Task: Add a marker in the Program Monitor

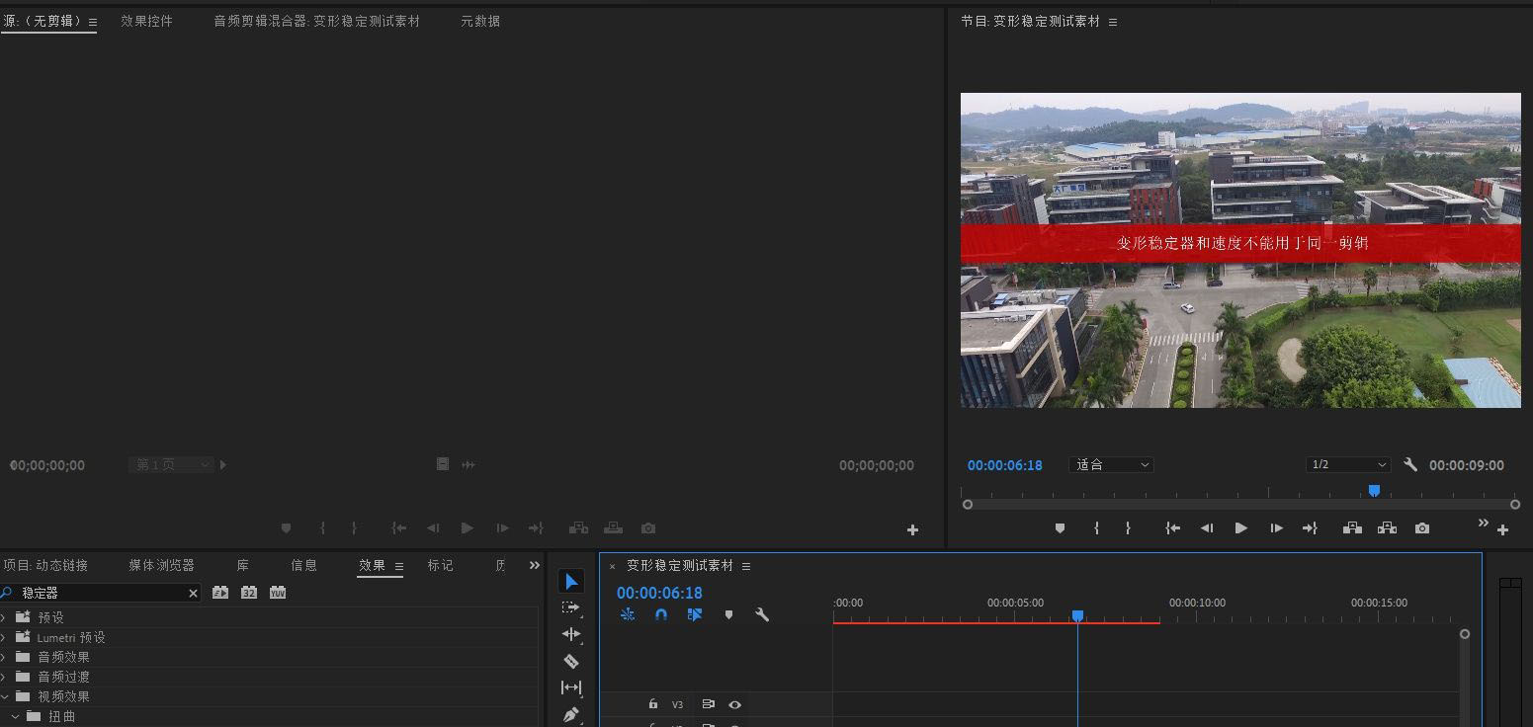Action: click(x=1060, y=528)
